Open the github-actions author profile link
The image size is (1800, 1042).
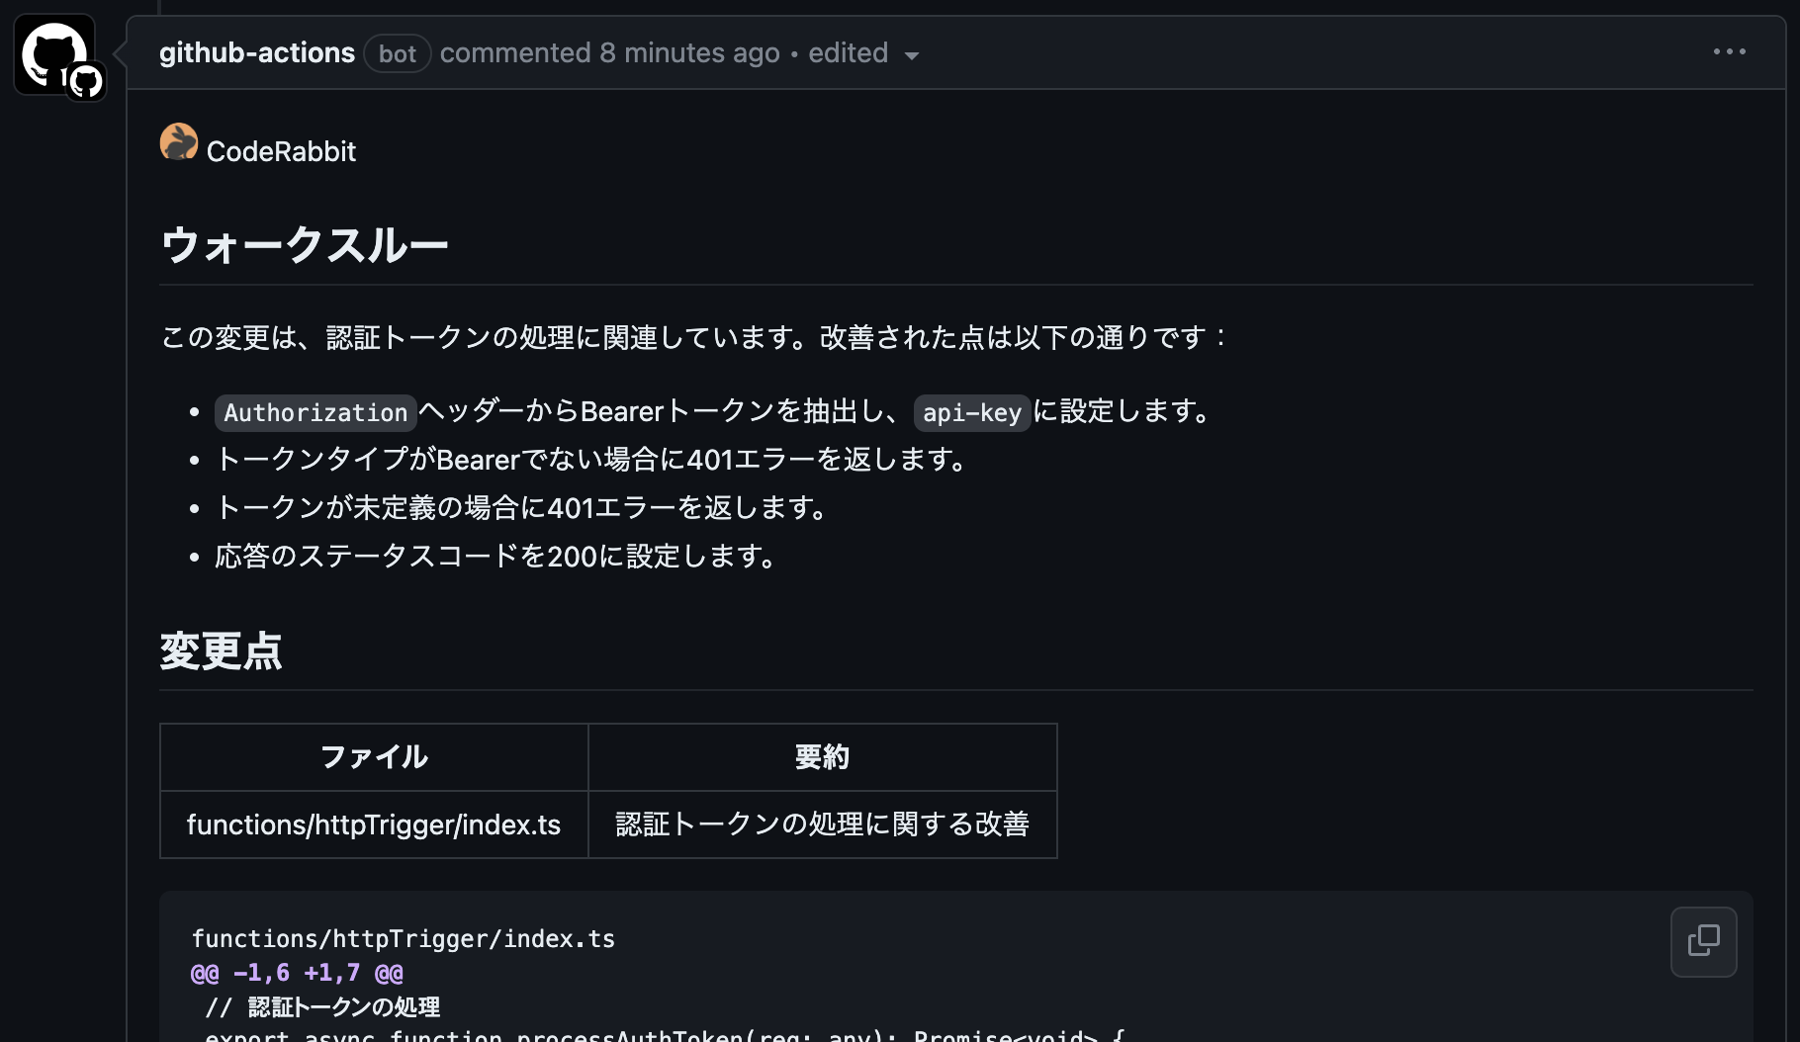[257, 52]
